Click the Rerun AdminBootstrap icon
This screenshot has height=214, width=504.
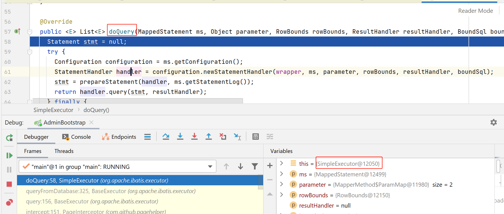(x=9, y=138)
